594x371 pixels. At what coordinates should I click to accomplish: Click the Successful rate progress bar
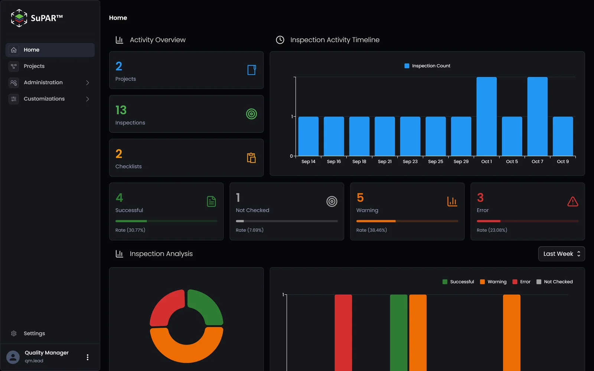pos(166,221)
